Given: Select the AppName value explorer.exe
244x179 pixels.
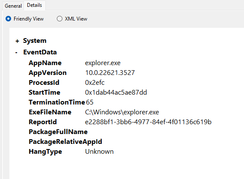Looking at the screenshot, I should 103,63.
